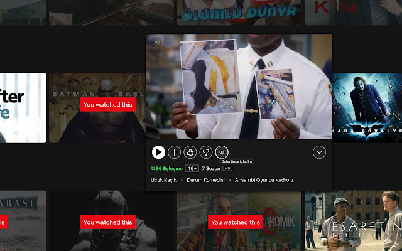Click 'You watched this' label on Bane thumbnail
Viewport: 402px width, 251px height.
(108, 222)
